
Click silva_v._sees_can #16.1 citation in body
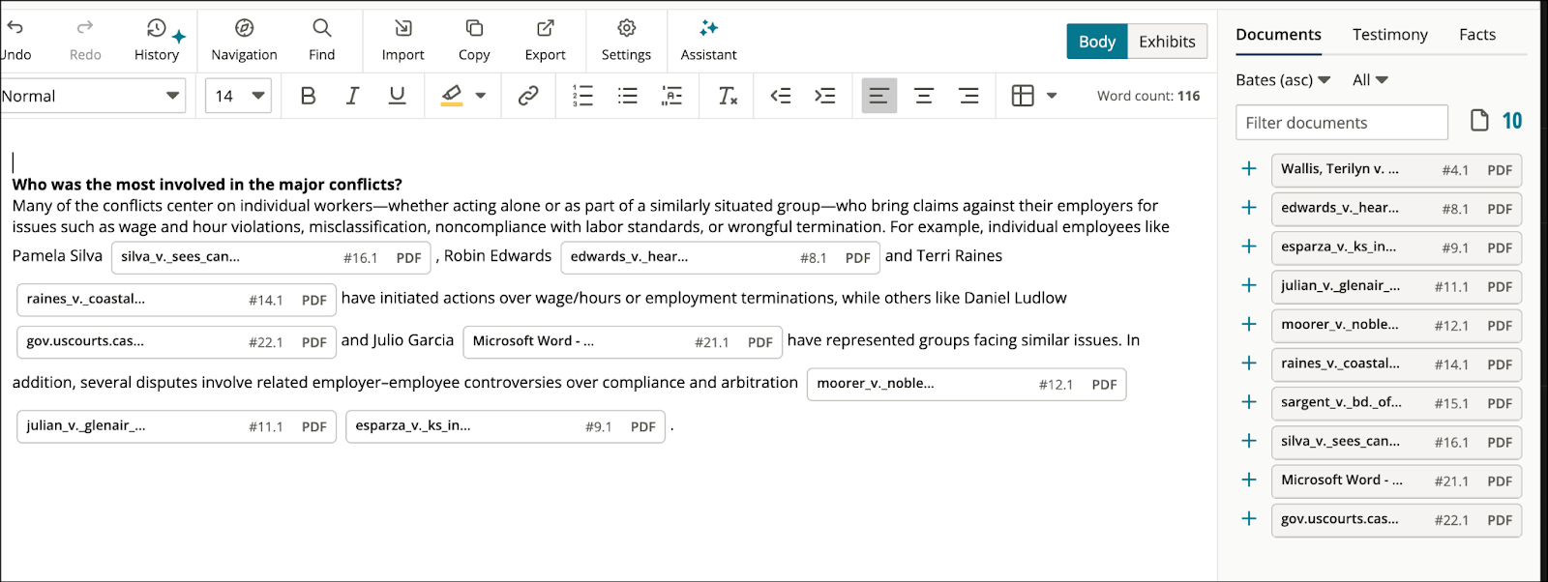(x=271, y=258)
